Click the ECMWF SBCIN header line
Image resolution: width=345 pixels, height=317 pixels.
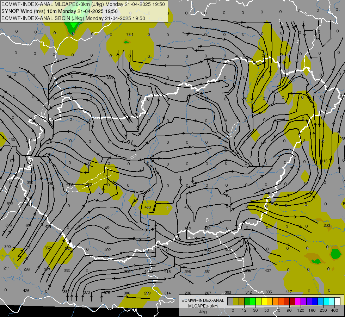pyautogui.click(x=73, y=18)
